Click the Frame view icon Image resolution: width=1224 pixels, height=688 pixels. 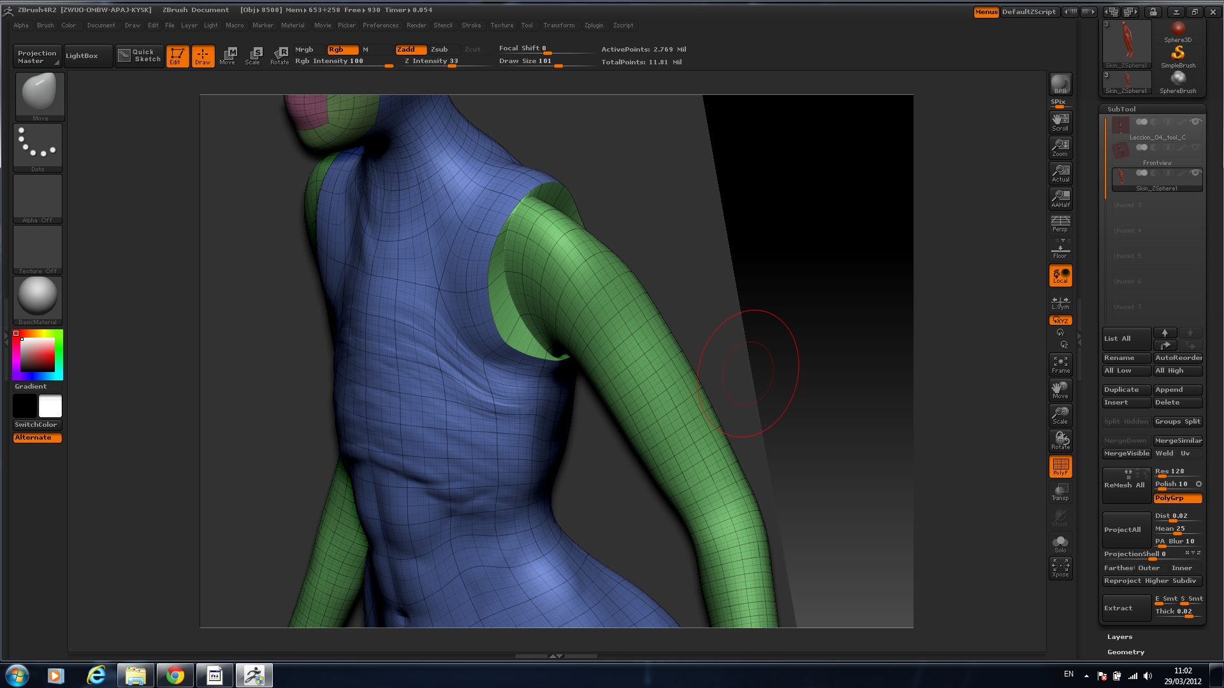tap(1060, 364)
